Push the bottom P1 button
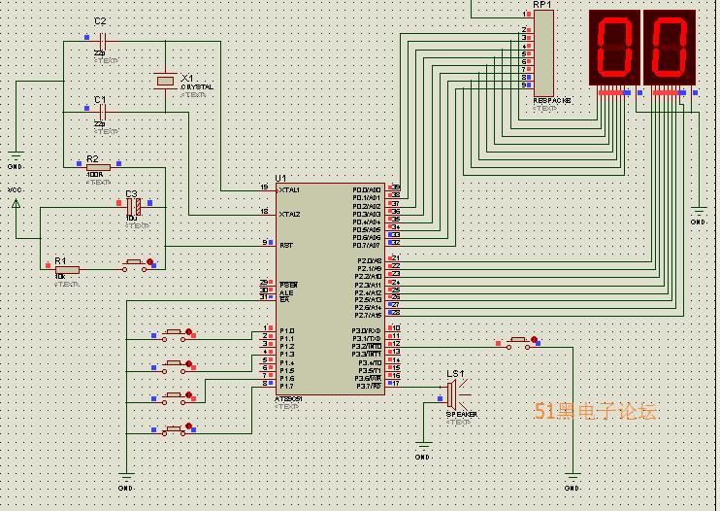Screen dimensions: 720x511 pos(174,430)
